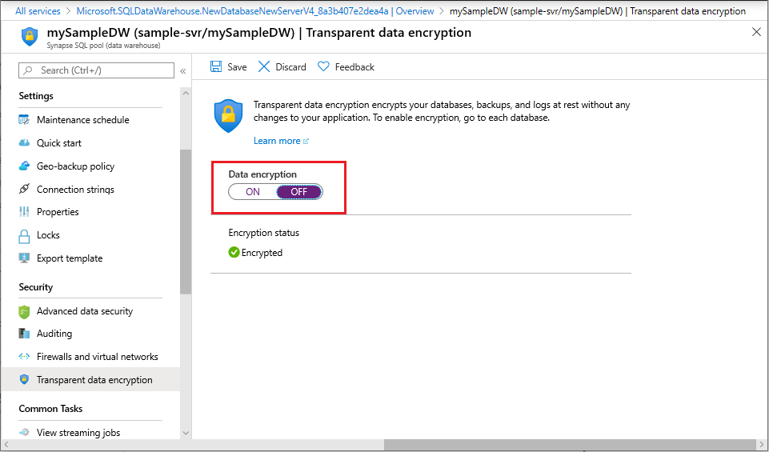Click the Data encryption label
This screenshot has height=452, width=769.
coord(262,174)
